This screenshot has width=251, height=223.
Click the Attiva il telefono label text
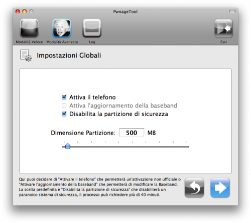[x=92, y=97]
